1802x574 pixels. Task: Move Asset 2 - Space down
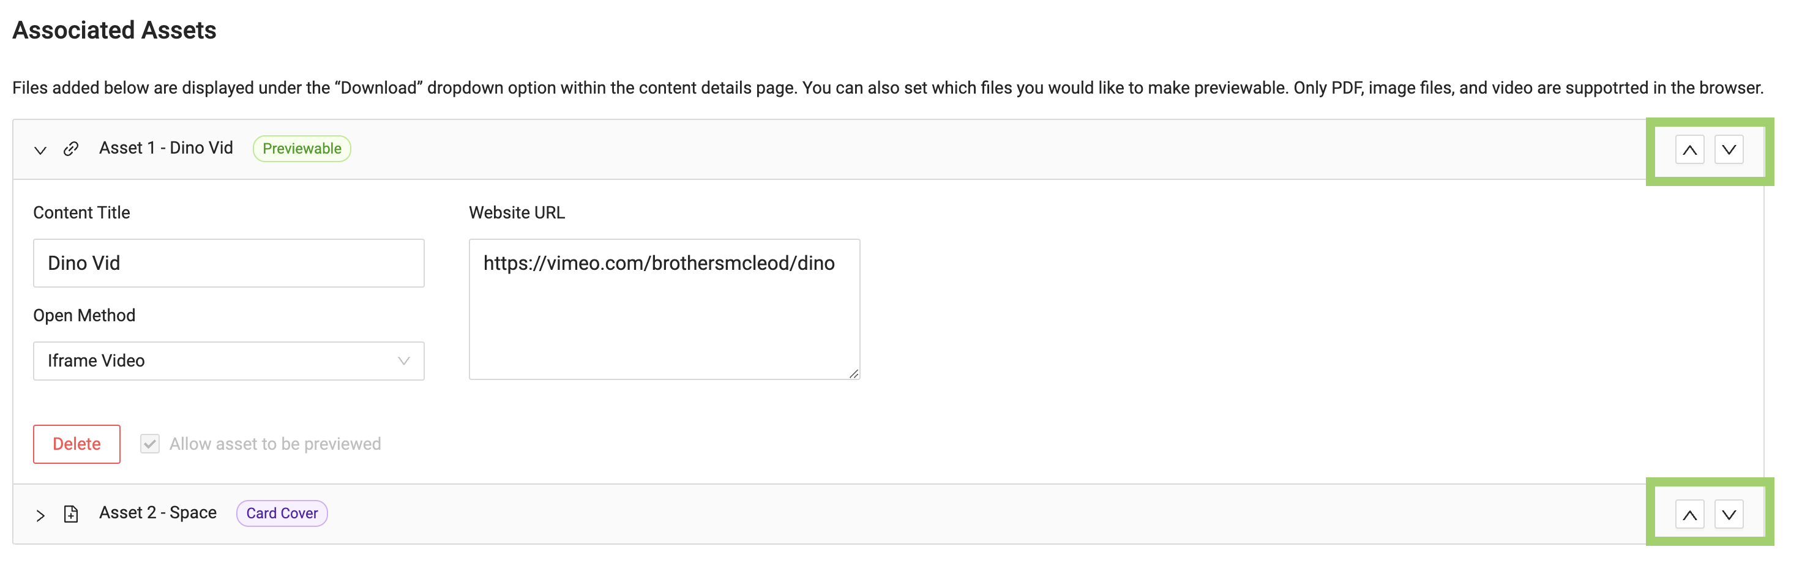pos(1728,515)
